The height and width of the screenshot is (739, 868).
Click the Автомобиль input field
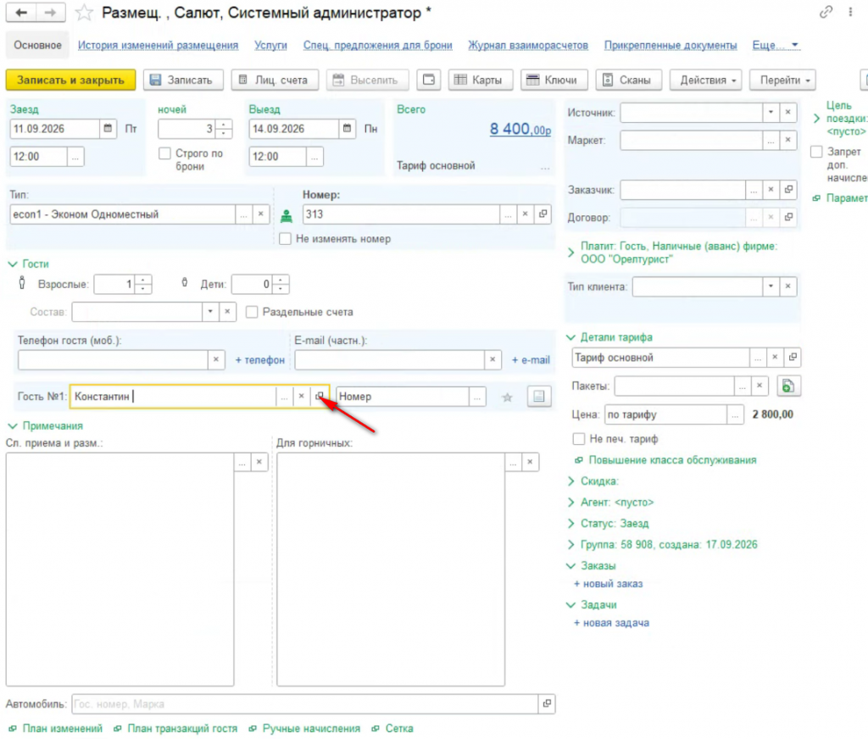[304, 703]
